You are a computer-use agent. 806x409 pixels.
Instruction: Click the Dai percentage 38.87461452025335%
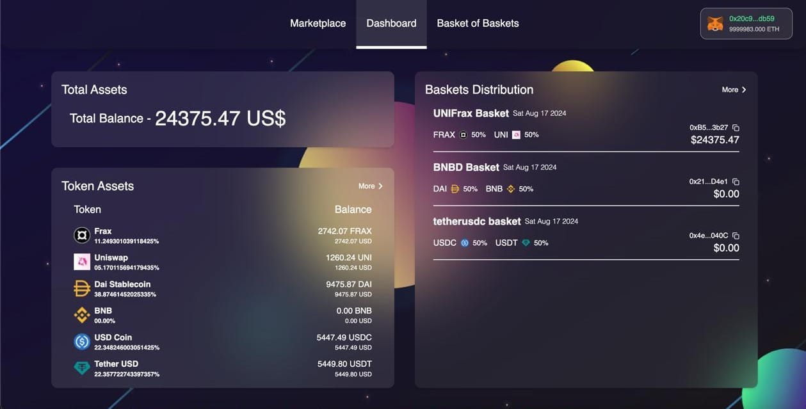click(x=125, y=294)
